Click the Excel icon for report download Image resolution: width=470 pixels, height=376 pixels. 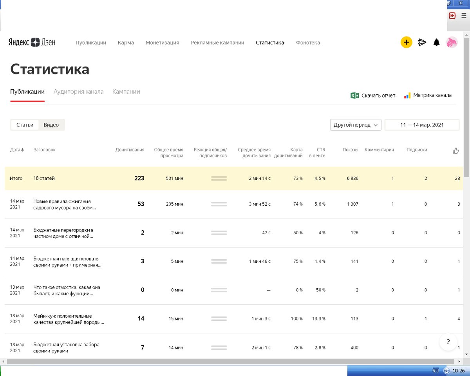point(354,95)
